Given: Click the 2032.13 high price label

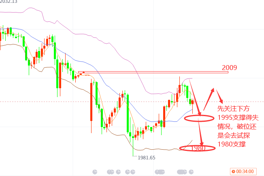Looking at the screenshot, I should (x=9, y=2).
